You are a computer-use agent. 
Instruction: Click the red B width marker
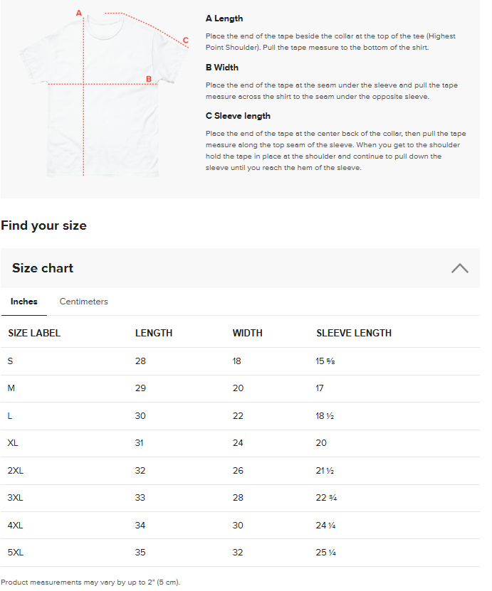(149, 79)
